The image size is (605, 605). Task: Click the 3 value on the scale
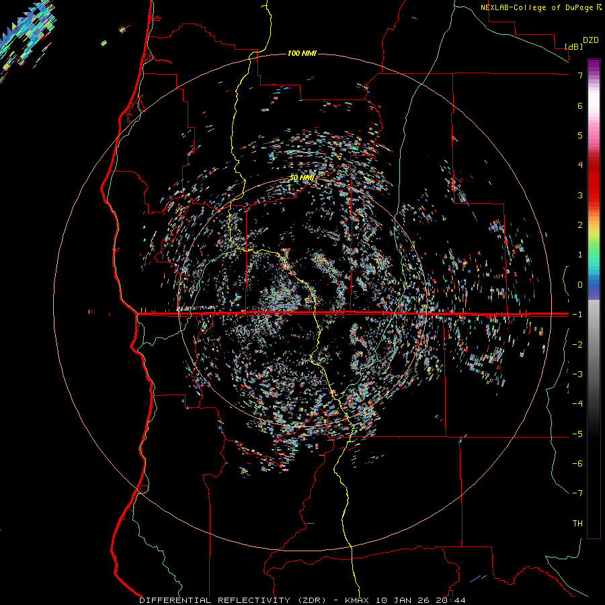[x=580, y=195]
